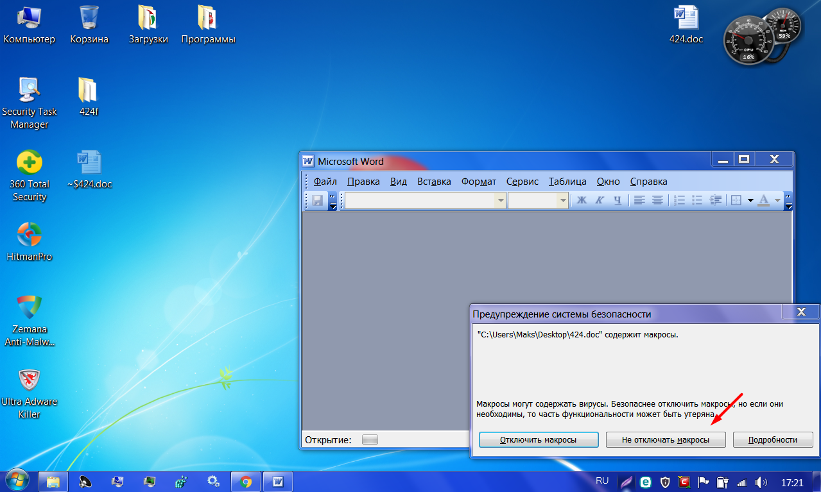Image resolution: width=821 pixels, height=492 pixels.
Task: Select the Программы folder icon
Action: pyautogui.click(x=208, y=26)
